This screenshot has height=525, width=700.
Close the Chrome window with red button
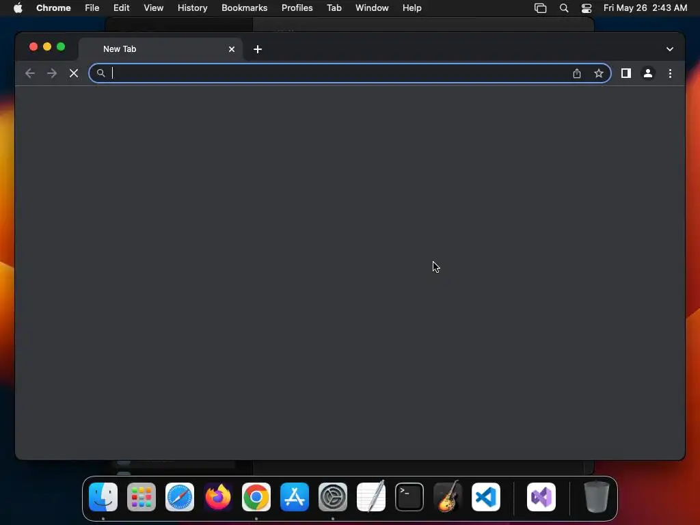pos(33,46)
